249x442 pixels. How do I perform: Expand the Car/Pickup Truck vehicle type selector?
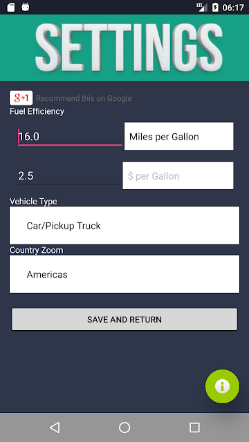[x=124, y=225]
